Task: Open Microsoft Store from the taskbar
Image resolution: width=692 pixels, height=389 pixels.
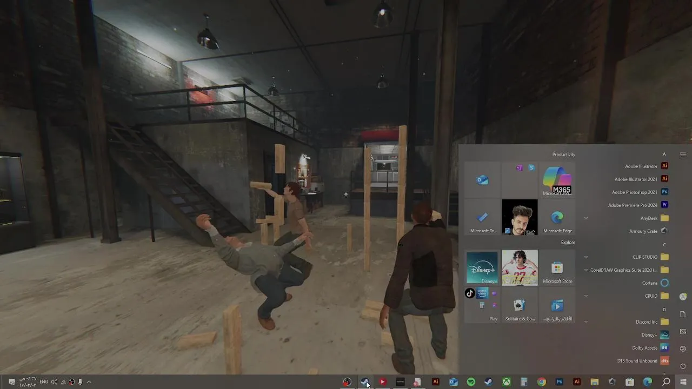Action: tap(630, 382)
